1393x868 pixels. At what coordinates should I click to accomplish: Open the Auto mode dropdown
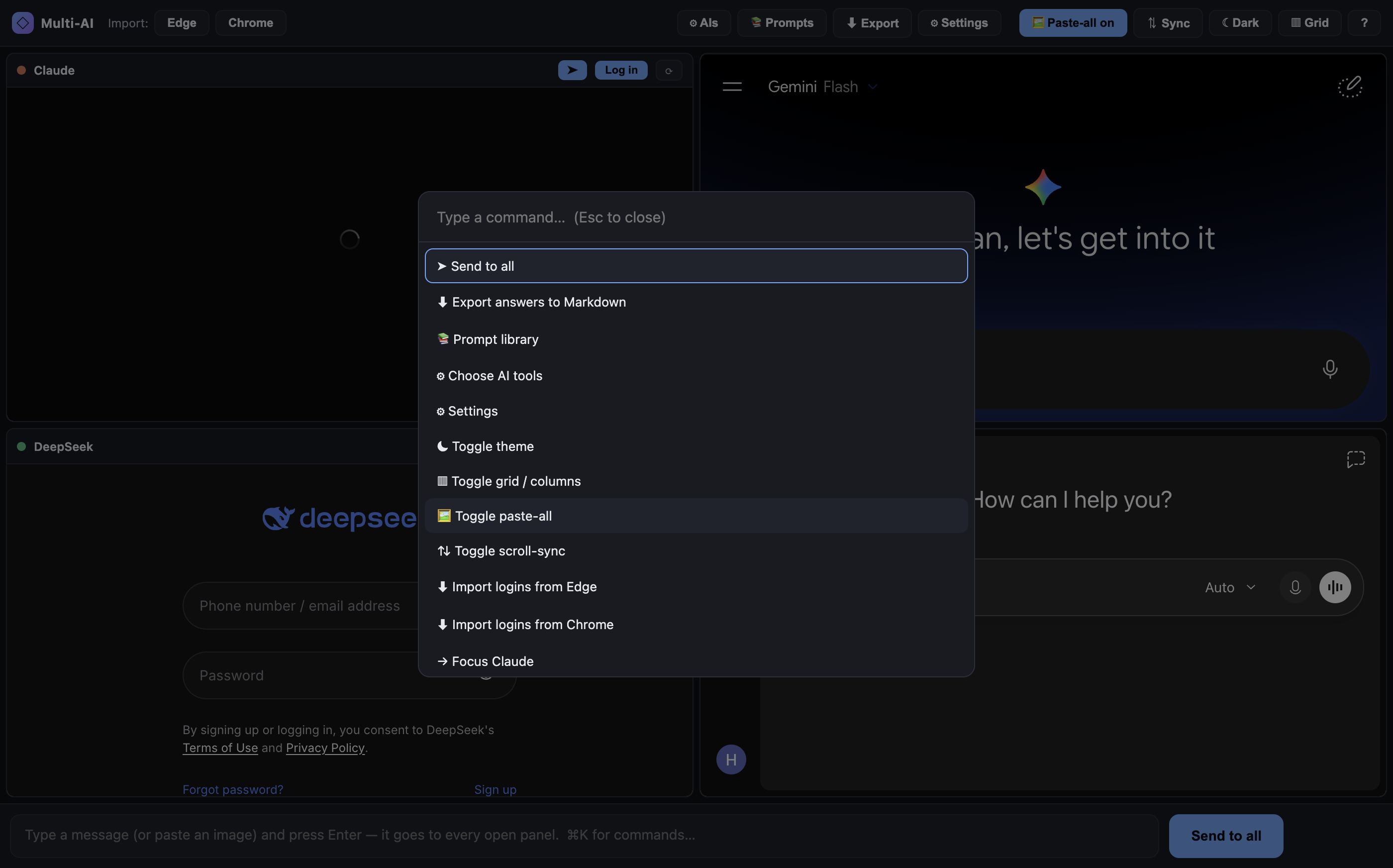point(1230,587)
